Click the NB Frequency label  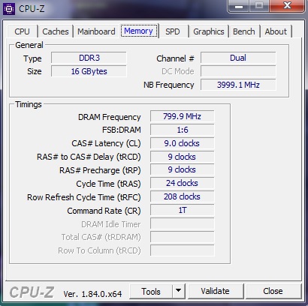pos(168,85)
